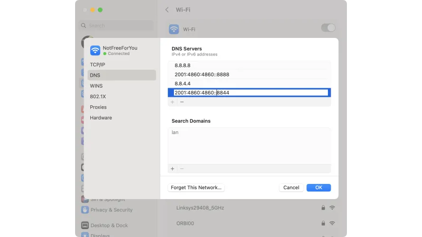This screenshot has width=422, height=237.
Task: Click the minus button under DNS Servers
Action: click(x=182, y=102)
